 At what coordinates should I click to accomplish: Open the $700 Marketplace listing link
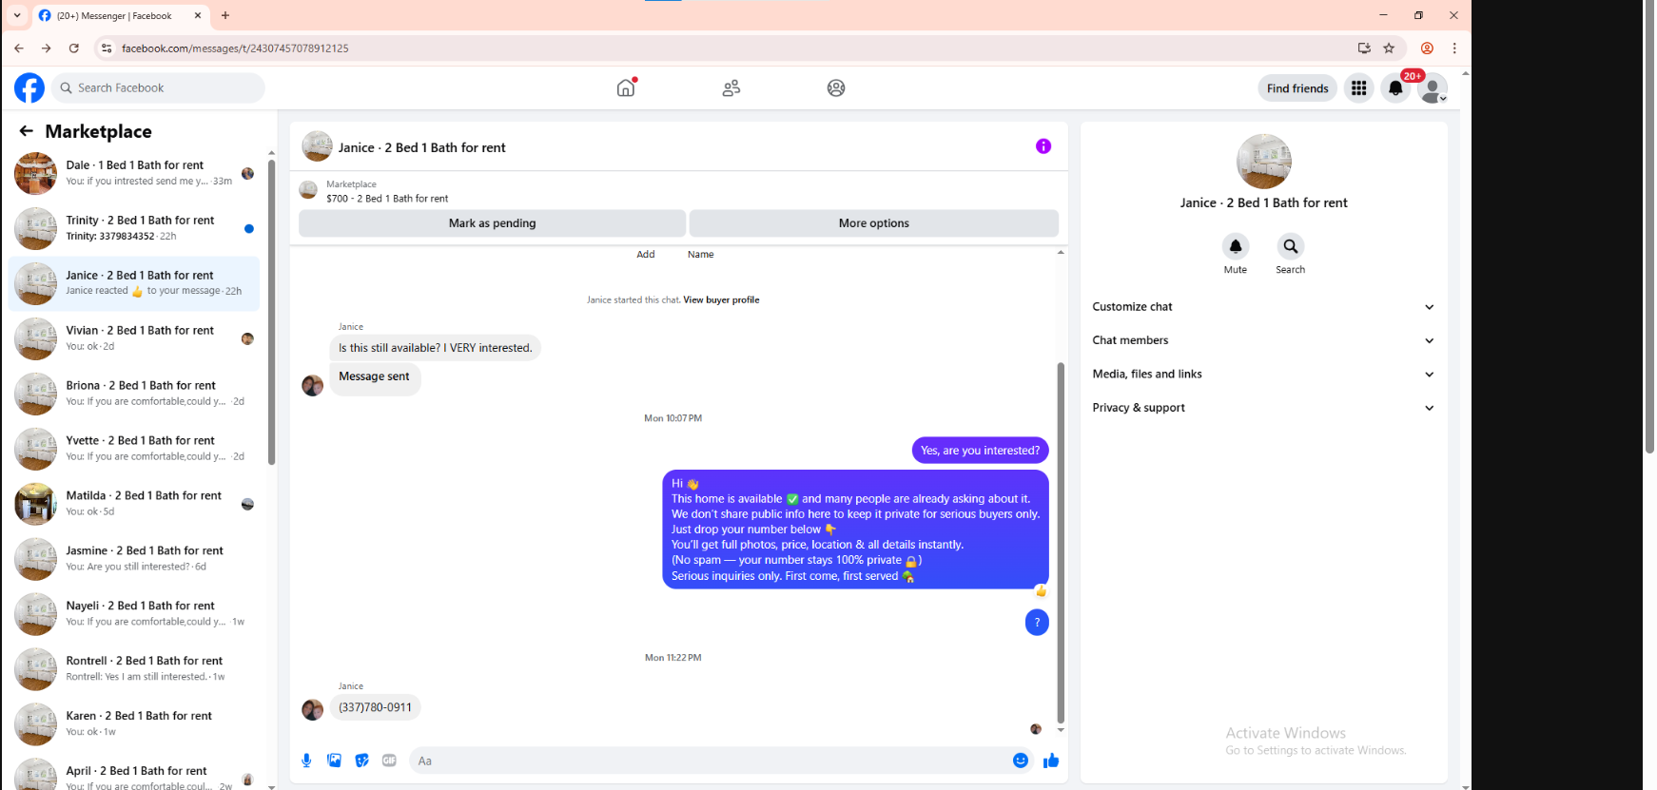click(387, 199)
